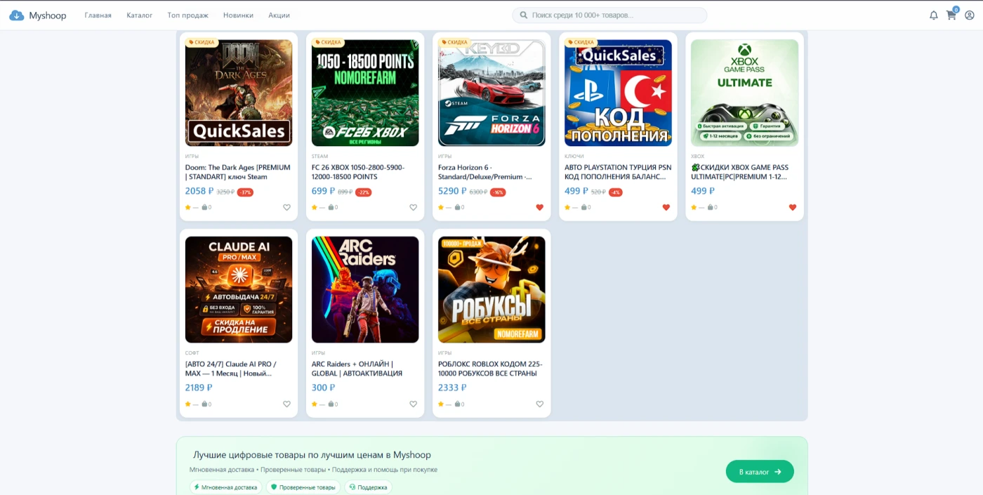Click the 2058 ₽ price
983x495 pixels.
click(199, 191)
